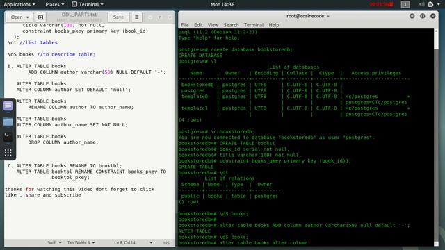Open the View menu in terminal
The width and height of the screenshot is (445, 250).
point(213,25)
